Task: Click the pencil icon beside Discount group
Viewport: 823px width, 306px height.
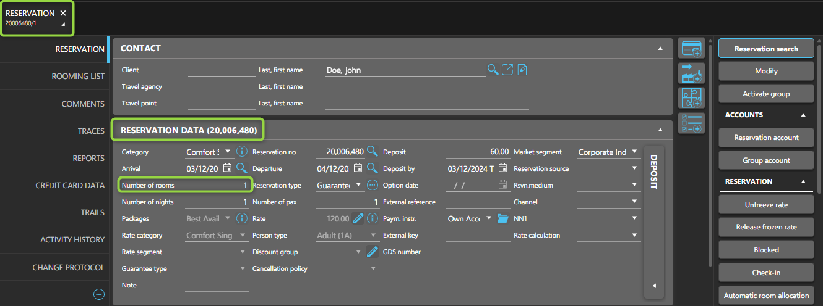Action: coord(372,252)
